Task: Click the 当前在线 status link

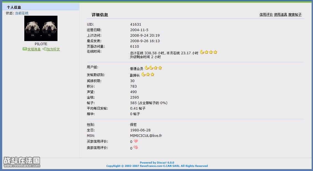Action: [x=22, y=13]
